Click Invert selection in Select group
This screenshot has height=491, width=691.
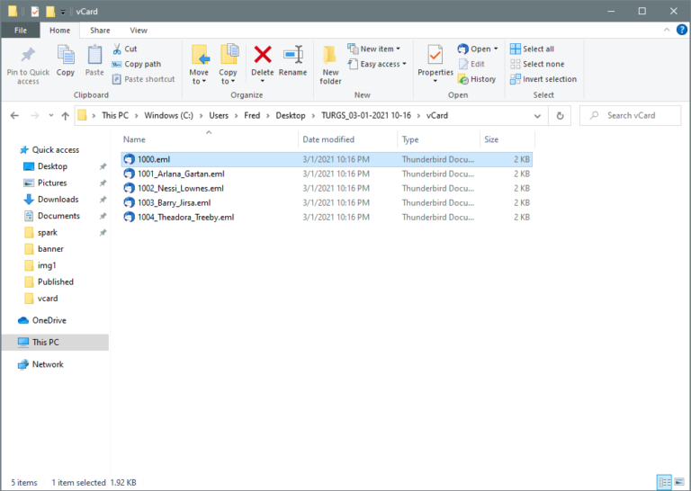click(x=543, y=79)
